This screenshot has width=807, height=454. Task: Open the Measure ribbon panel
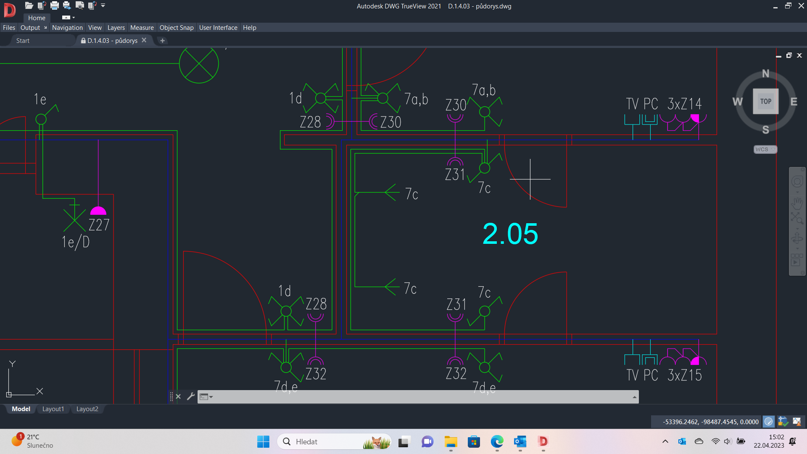142,27
